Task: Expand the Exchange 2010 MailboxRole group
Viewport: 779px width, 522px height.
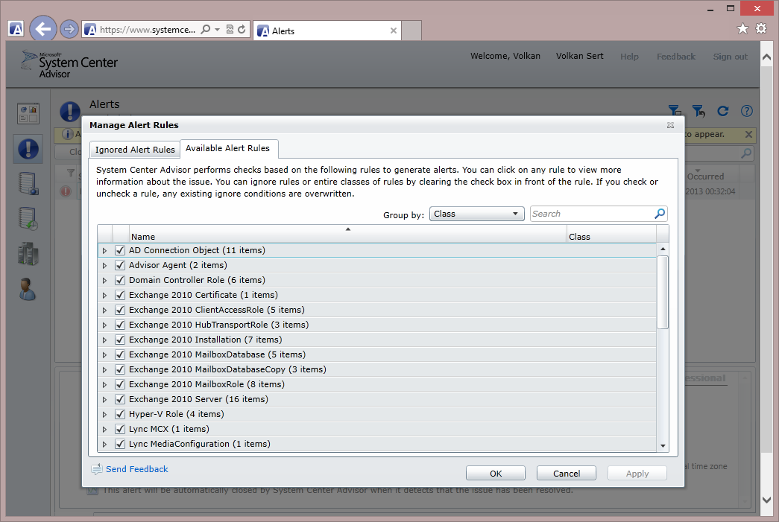Action: click(x=104, y=384)
